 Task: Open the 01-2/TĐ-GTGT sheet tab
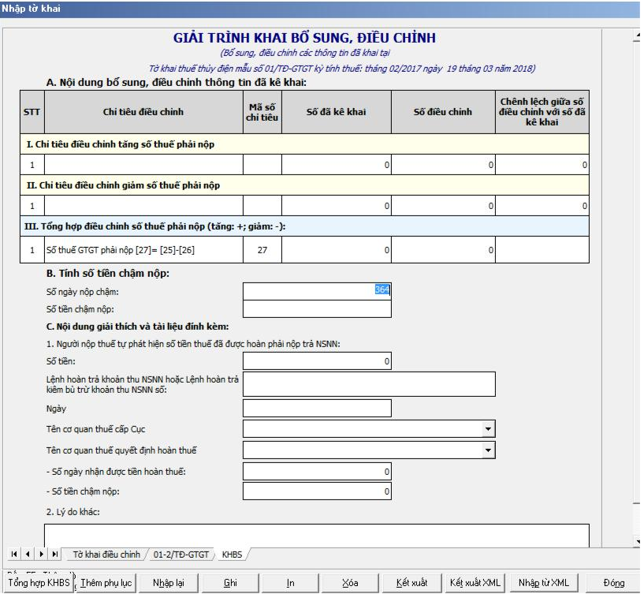(181, 555)
